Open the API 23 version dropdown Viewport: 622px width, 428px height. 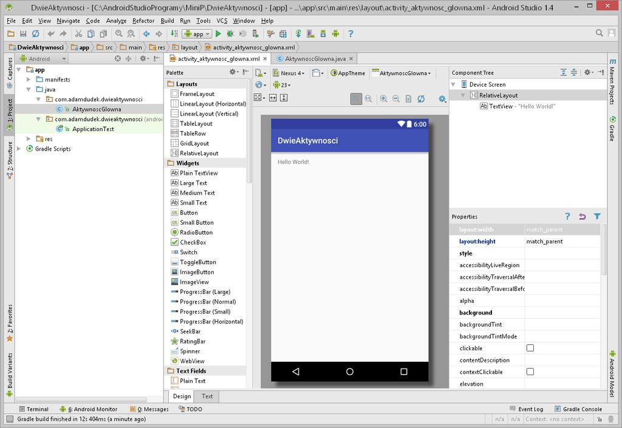click(x=282, y=85)
